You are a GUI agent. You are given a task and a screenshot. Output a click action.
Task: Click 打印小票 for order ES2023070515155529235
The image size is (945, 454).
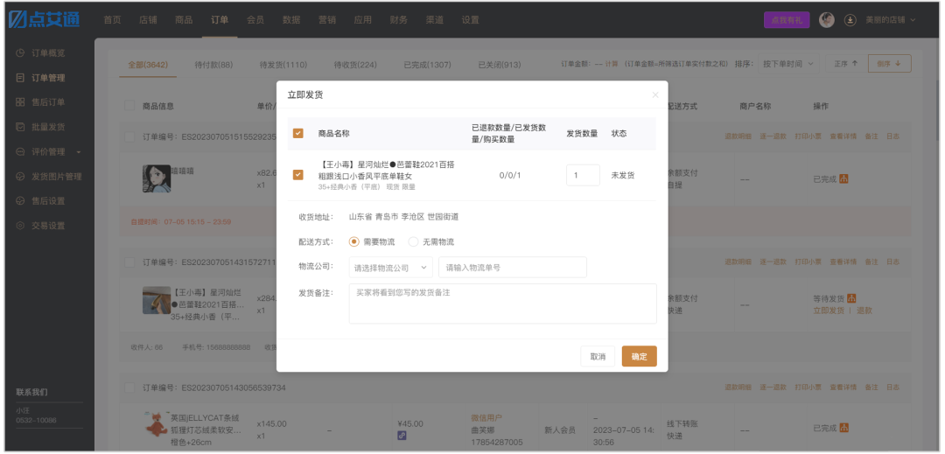click(x=808, y=136)
